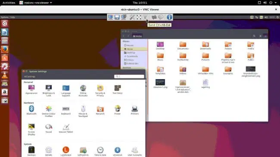Open Sound settings
Viewport: 280px width, 157px height.
click(x=49, y=129)
